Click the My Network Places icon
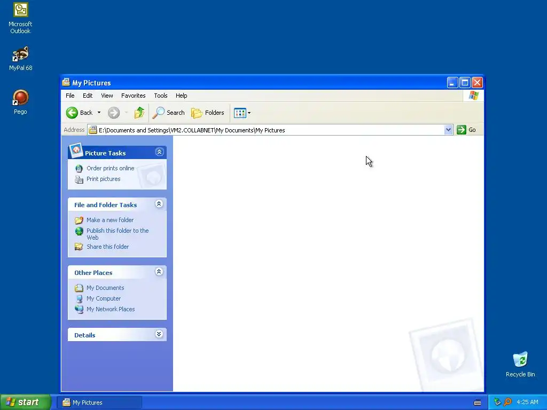547x410 pixels. (x=79, y=309)
